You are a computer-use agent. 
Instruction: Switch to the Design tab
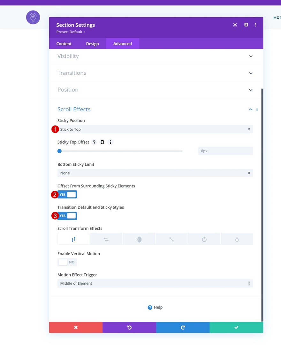[x=92, y=44]
